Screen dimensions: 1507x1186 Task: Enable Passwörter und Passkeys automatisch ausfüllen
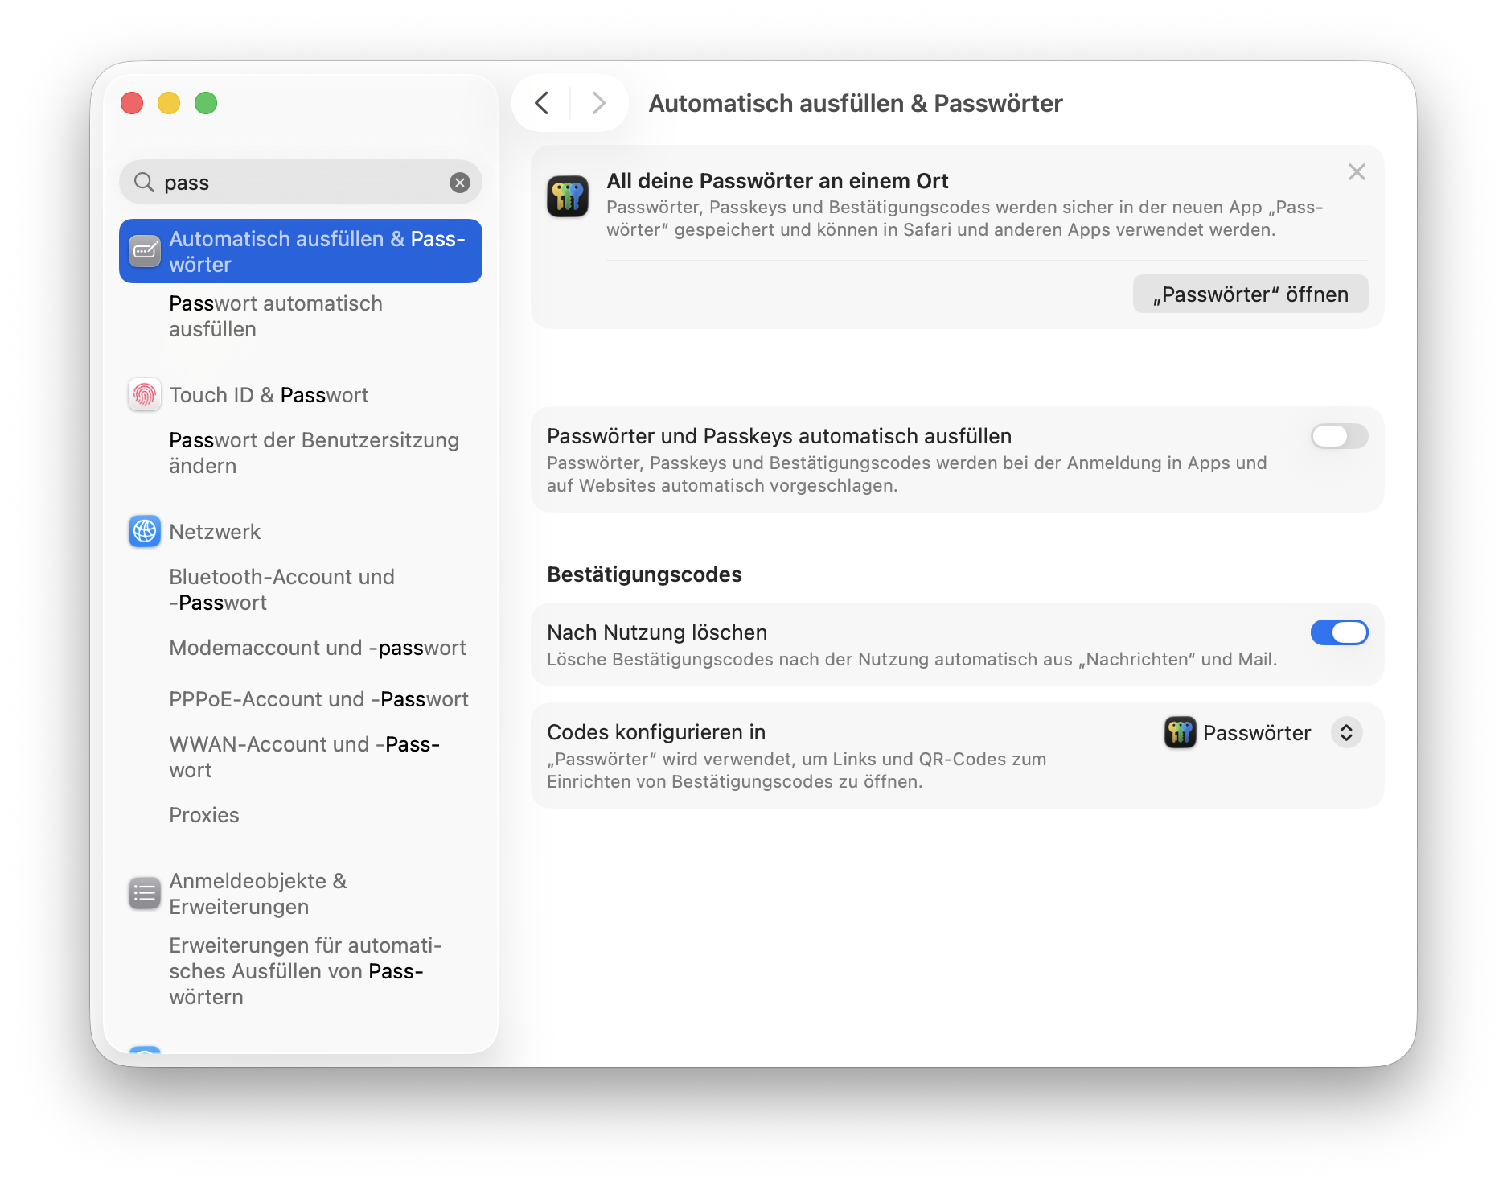(x=1339, y=436)
